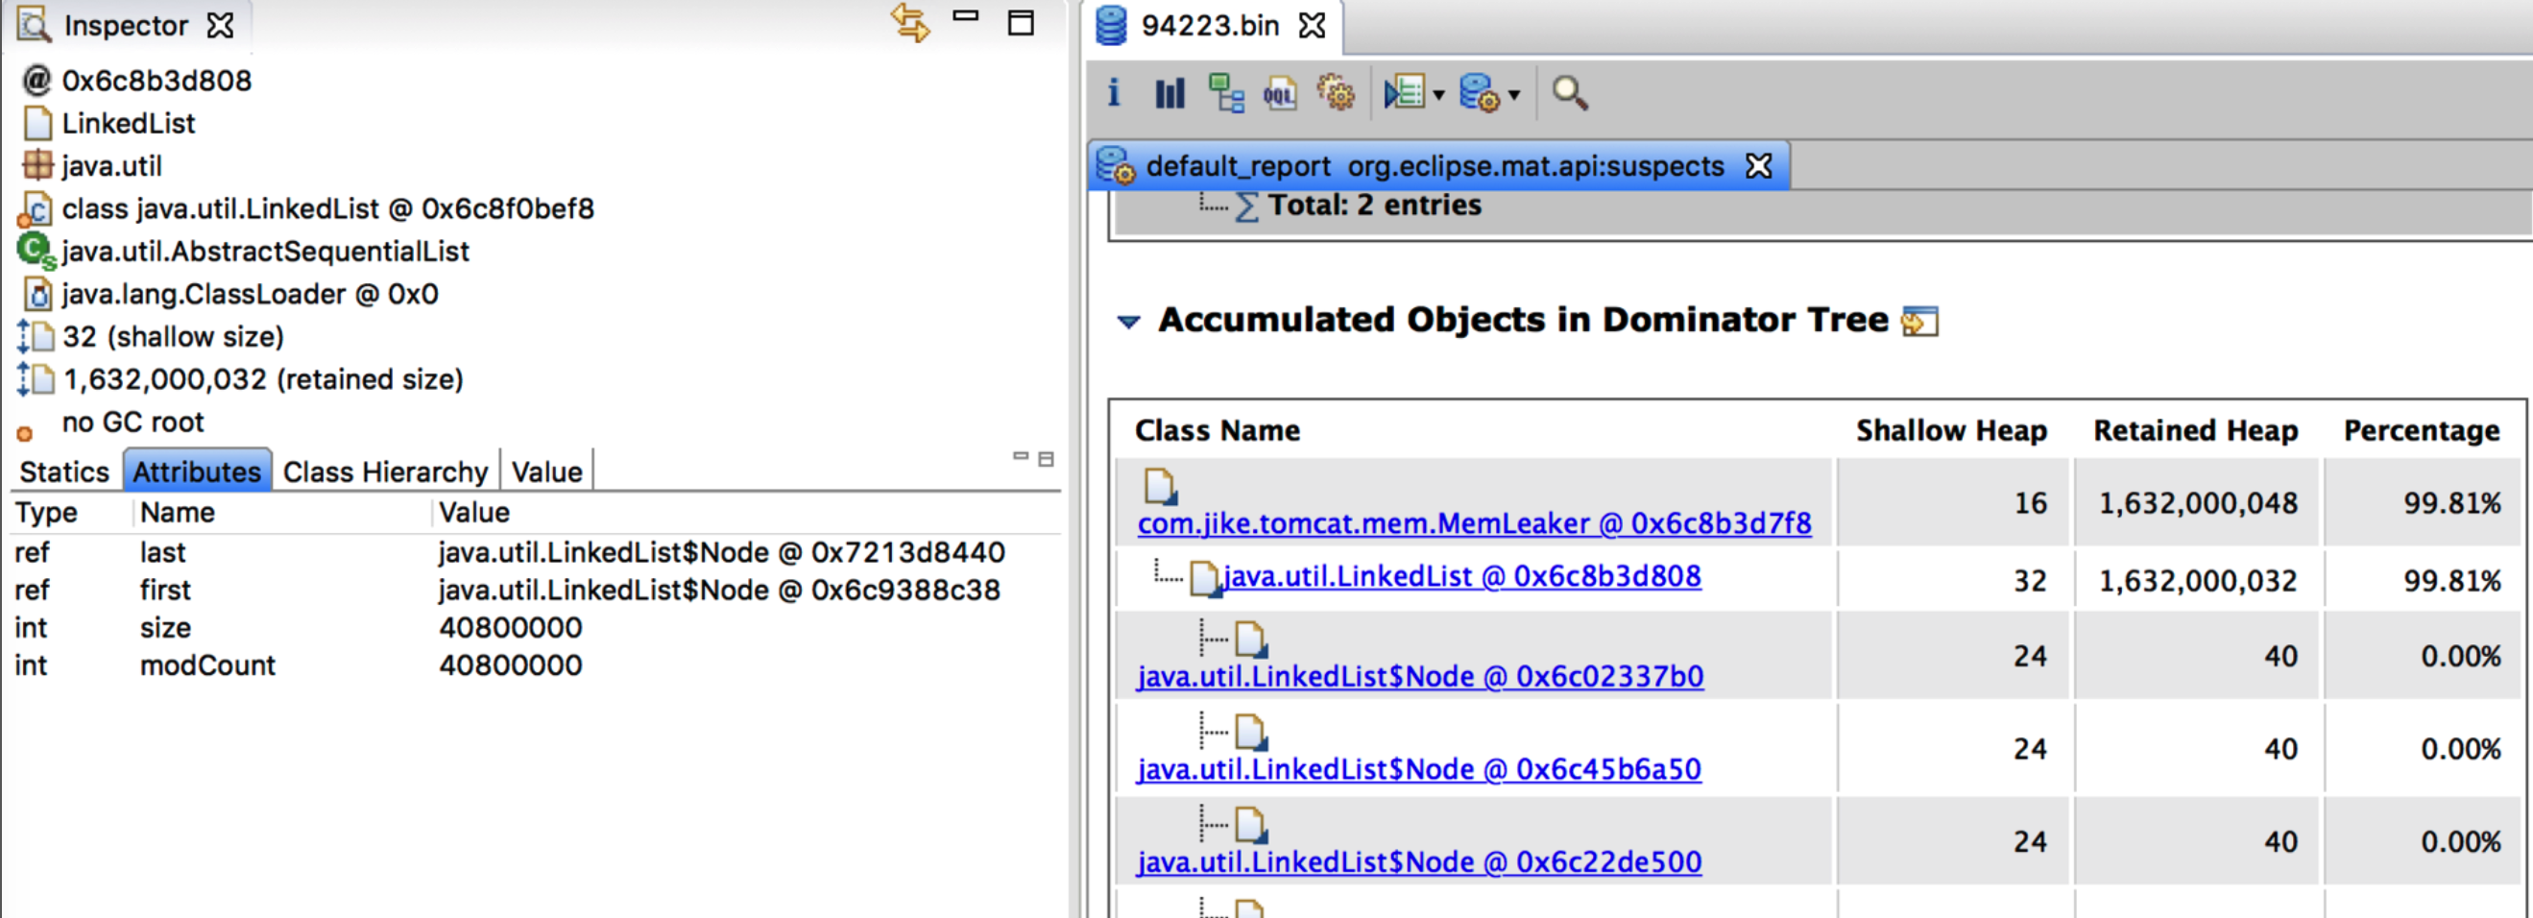
Task: Open the Overview info icon
Action: pos(1113,93)
